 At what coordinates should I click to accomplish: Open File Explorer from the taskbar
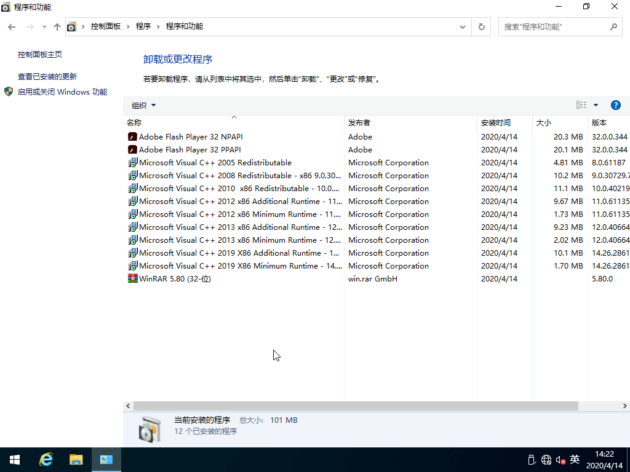pyautogui.click(x=76, y=460)
